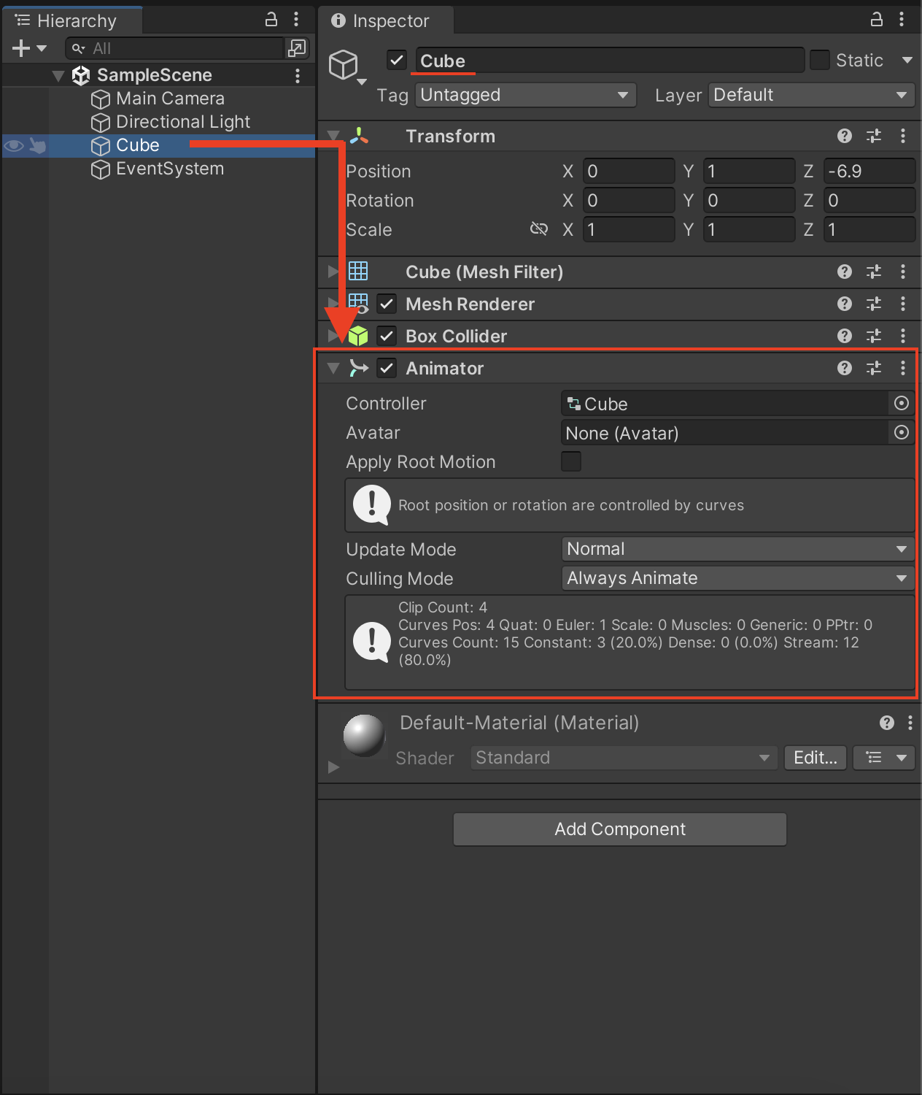
Task: Open the Animator presets icon
Action: tap(873, 368)
